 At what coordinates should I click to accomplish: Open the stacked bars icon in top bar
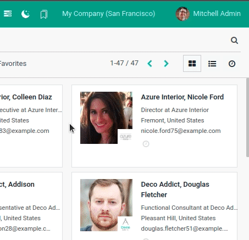pyautogui.click(x=8, y=14)
